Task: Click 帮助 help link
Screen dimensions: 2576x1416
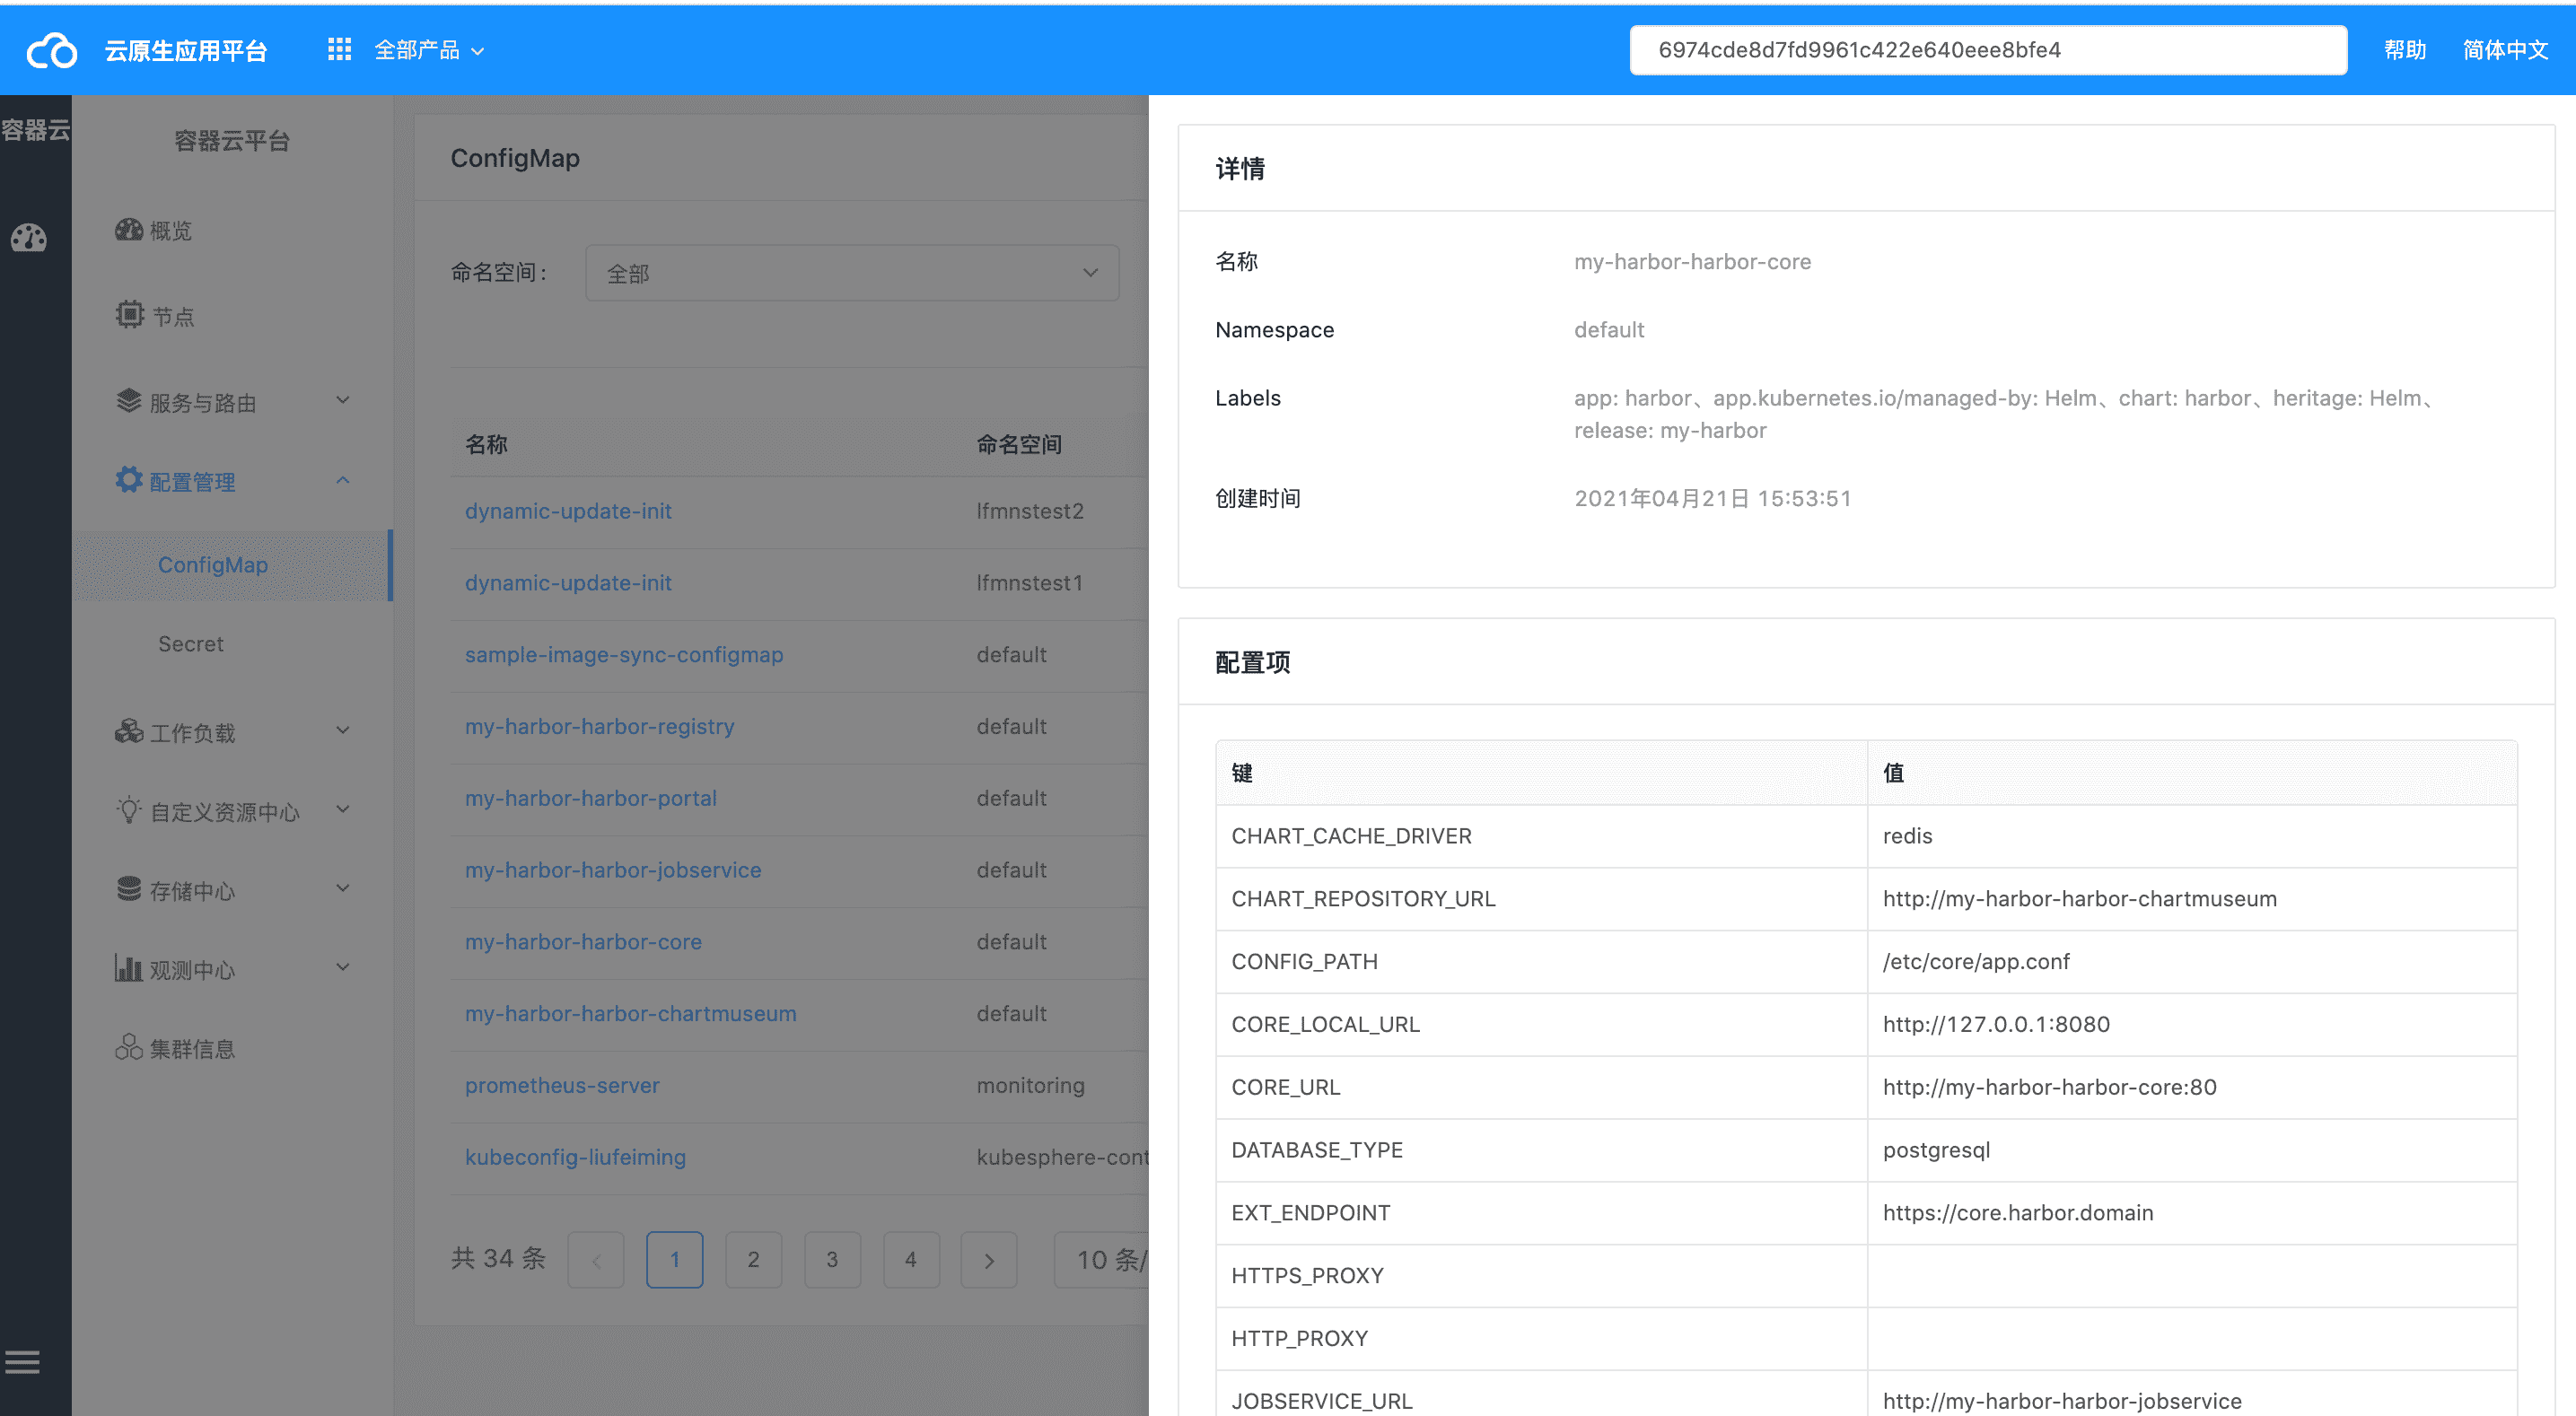Action: pos(2404,50)
